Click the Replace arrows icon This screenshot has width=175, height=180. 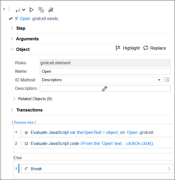(x=146, y=48)
